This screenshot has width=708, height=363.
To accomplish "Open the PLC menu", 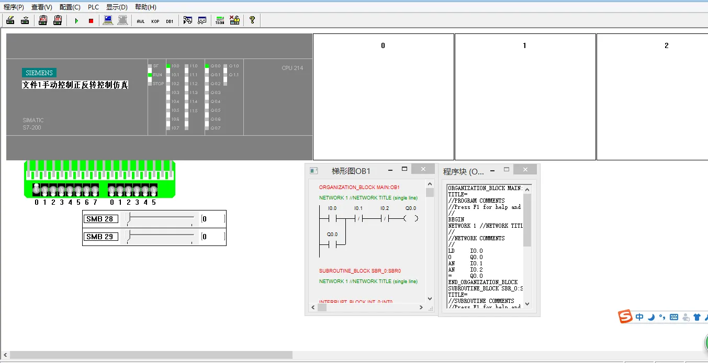I will point(93,7).
